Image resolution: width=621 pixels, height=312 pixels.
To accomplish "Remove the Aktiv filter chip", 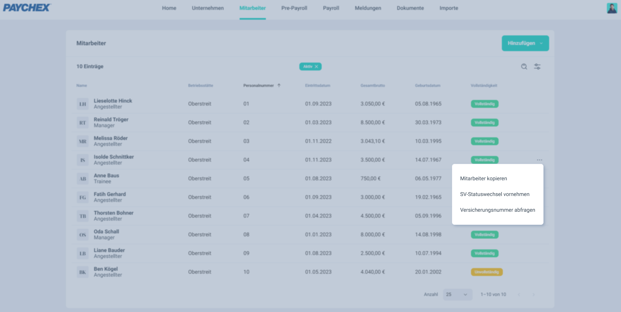I will click(x=316, y=67).
